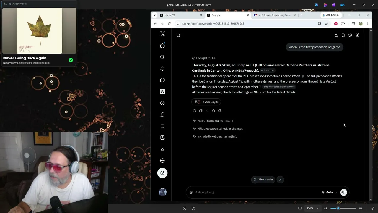Copy the Grok response text
The width and height of the screenshot is (378, 213).
(x=201, y=111)
